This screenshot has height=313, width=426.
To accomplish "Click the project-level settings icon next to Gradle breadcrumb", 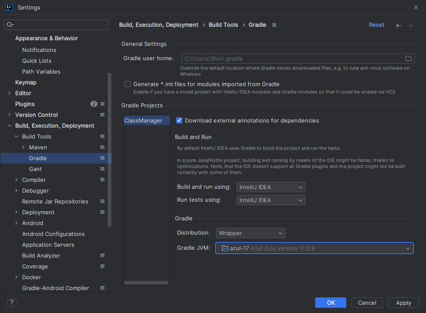I will (274, 25).
